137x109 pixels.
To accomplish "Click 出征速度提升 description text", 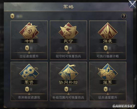I will [29, 56].
